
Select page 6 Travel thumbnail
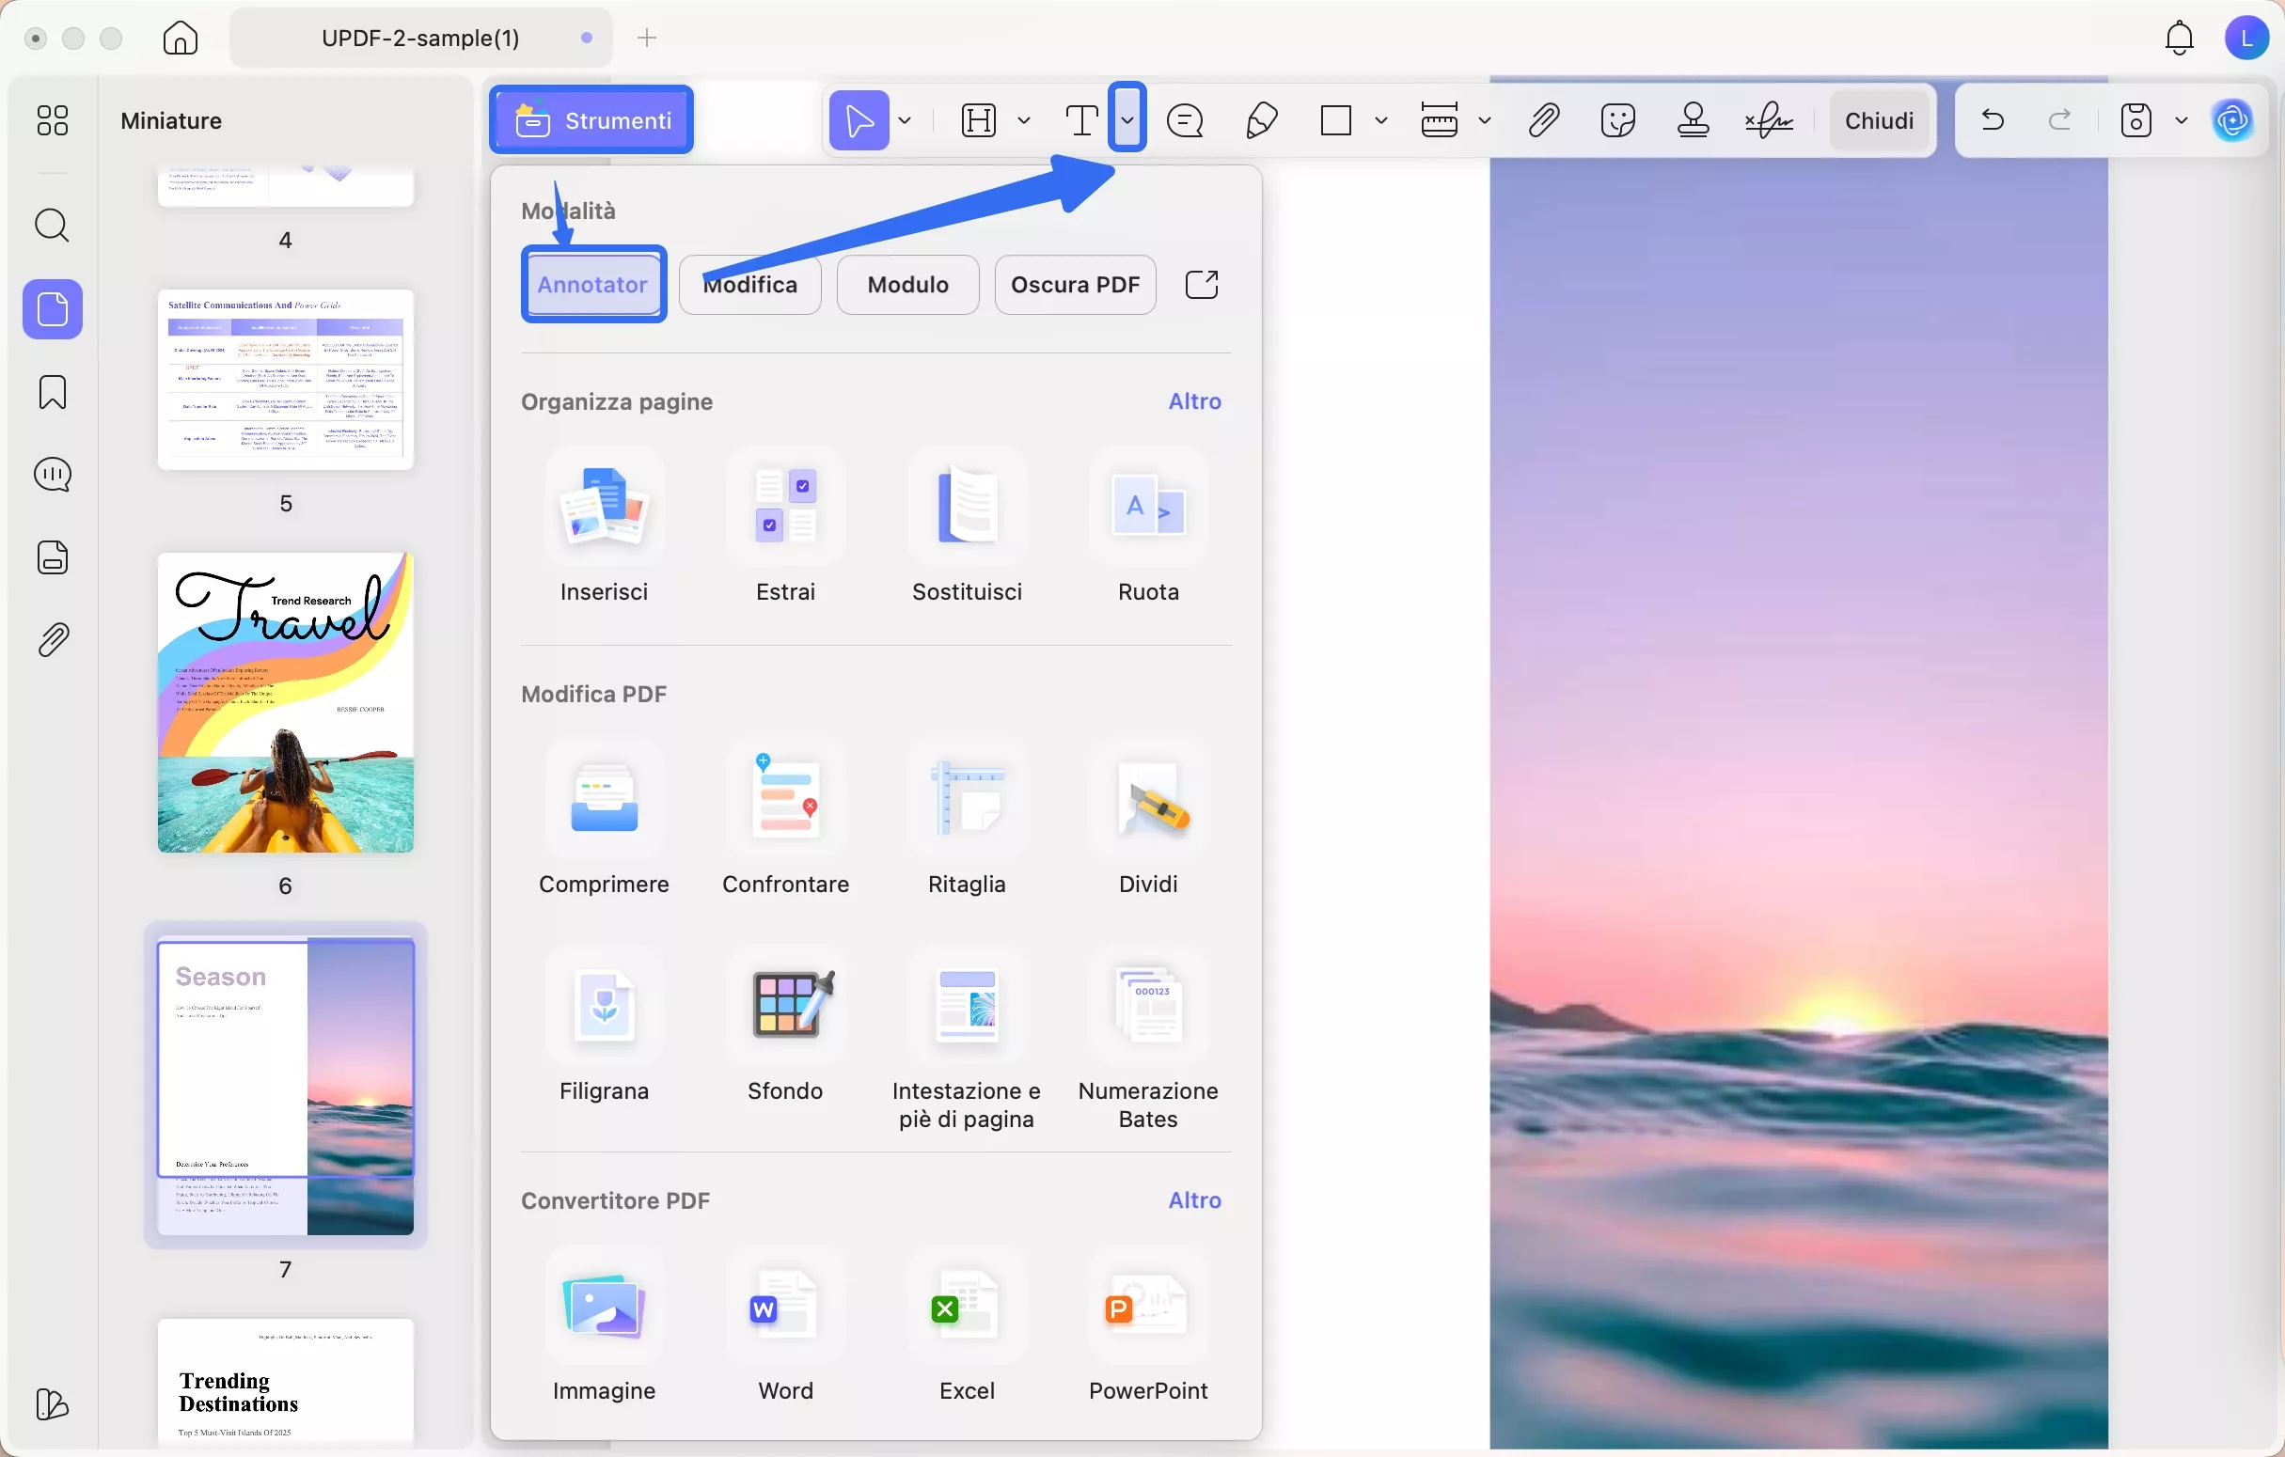(x=286, y=703)
